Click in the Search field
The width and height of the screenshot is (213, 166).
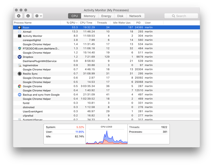click(181, 16)
